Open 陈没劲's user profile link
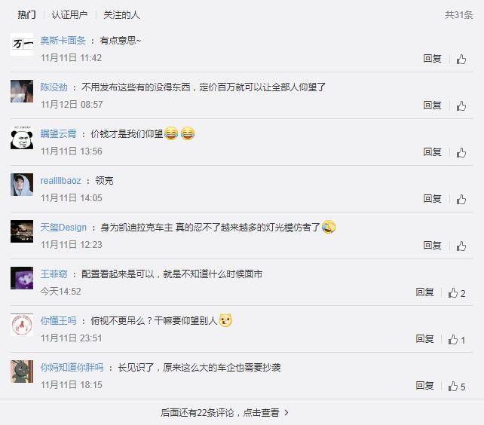Screen dimensions: 484x425 click(54, 87)
